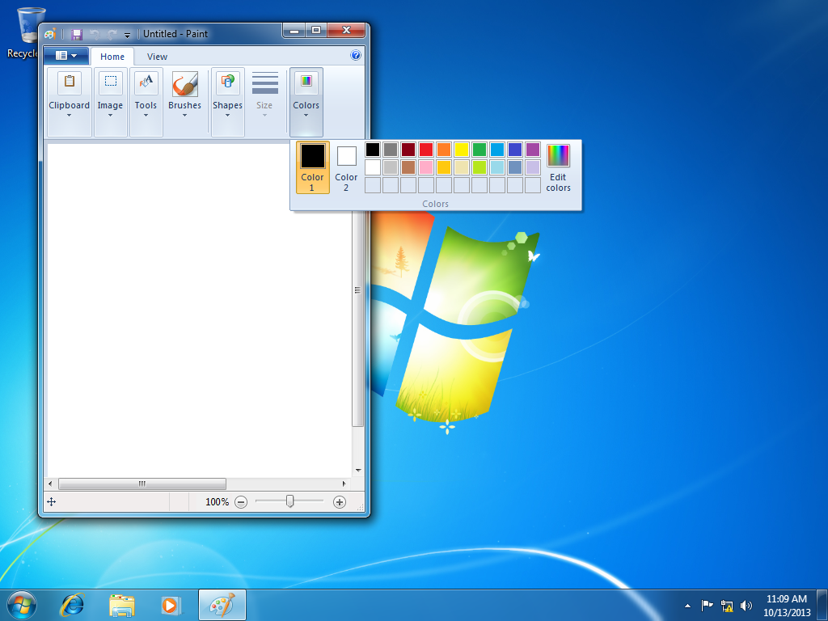Image resolution: width=828 pixels, height=621 pixels.
Task: Click the vertical scroll down arrow
Action: coord(358,471)
